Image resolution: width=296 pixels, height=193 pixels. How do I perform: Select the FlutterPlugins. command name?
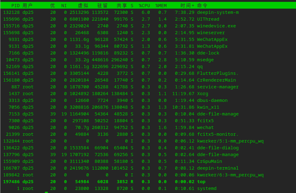[218, 73]
